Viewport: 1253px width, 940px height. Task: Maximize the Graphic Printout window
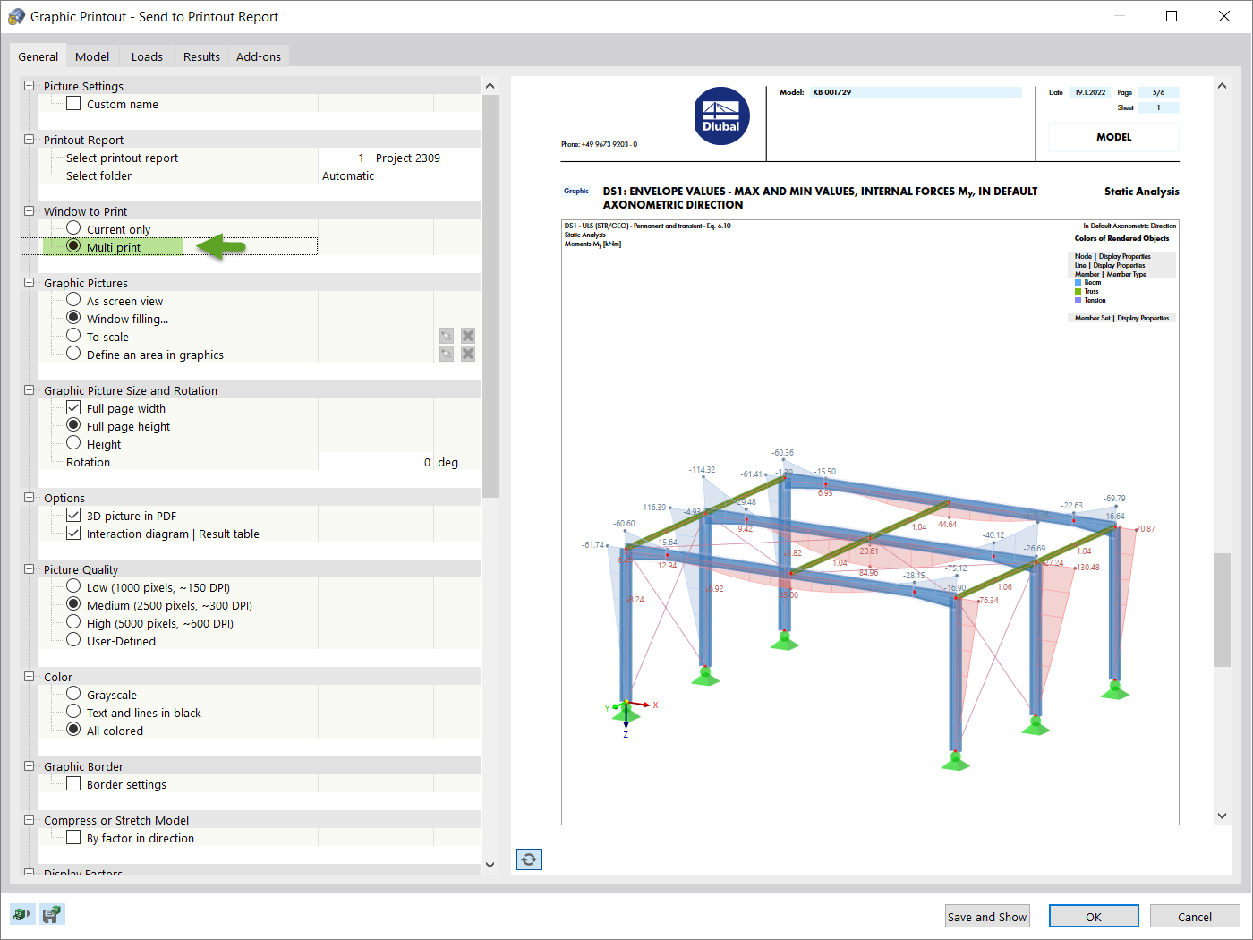(x=1172, y=16)
